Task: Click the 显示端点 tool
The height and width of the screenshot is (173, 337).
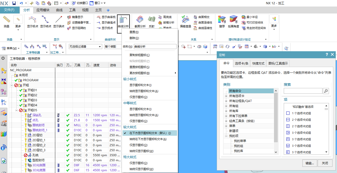Action: pyautogui.click(x=59, y=21)
